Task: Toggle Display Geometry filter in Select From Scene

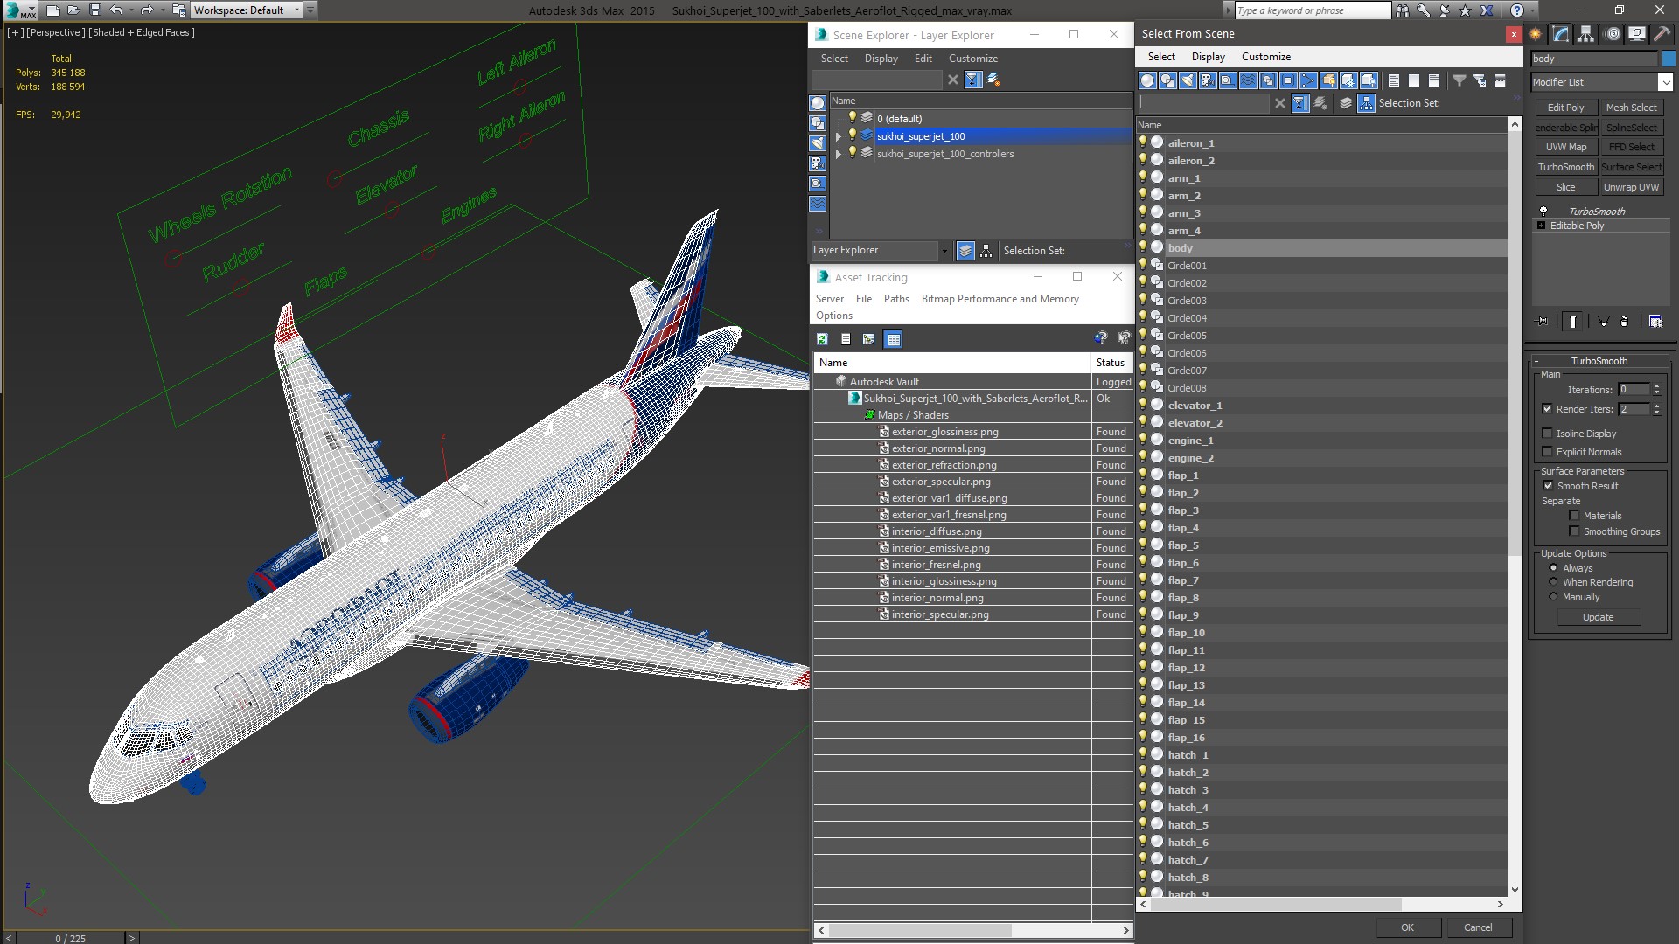Action: pos(1147,80)
